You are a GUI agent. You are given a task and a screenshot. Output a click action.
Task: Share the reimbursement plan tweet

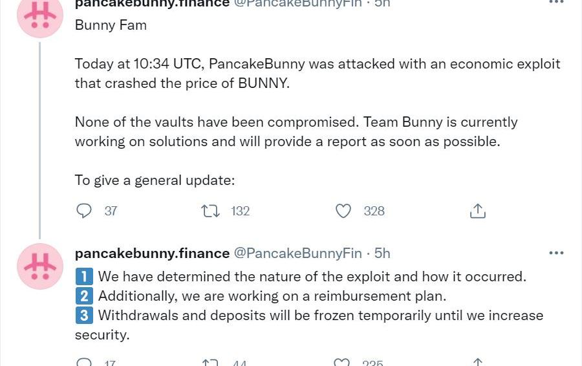click(478, 362)
